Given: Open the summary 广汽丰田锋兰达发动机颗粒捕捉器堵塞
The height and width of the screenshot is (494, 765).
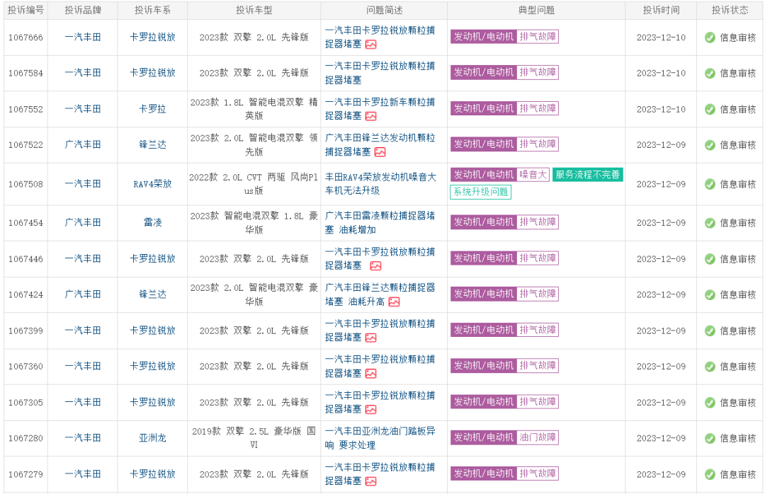Looking at the screenshot, I should [x=380, y=145].
